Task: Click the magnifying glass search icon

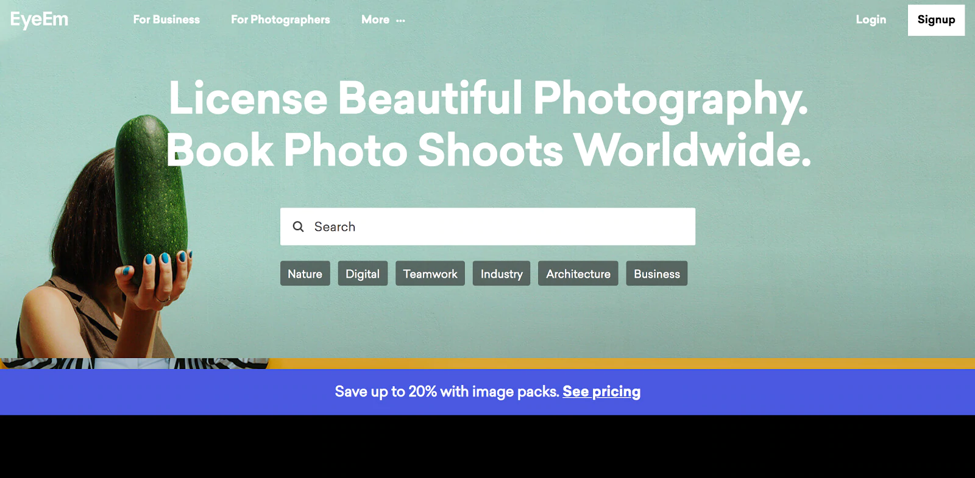Action: 298,227
